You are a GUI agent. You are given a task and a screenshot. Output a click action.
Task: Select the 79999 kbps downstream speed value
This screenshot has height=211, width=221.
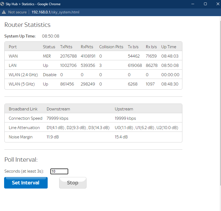tap(57, 118)
